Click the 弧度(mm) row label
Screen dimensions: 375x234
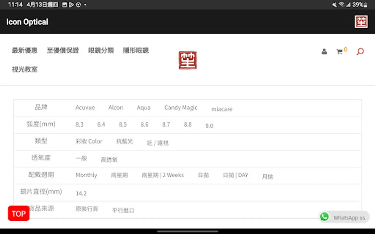point(41,124)
